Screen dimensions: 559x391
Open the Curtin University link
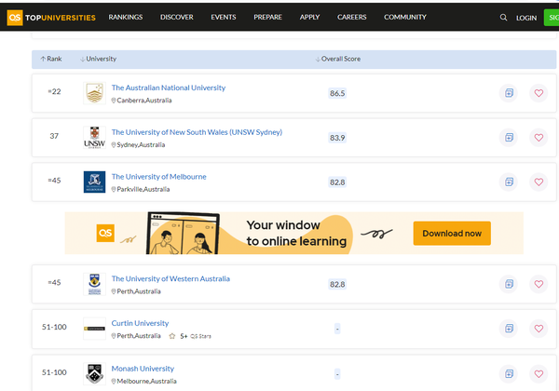[x=140, y=323]
